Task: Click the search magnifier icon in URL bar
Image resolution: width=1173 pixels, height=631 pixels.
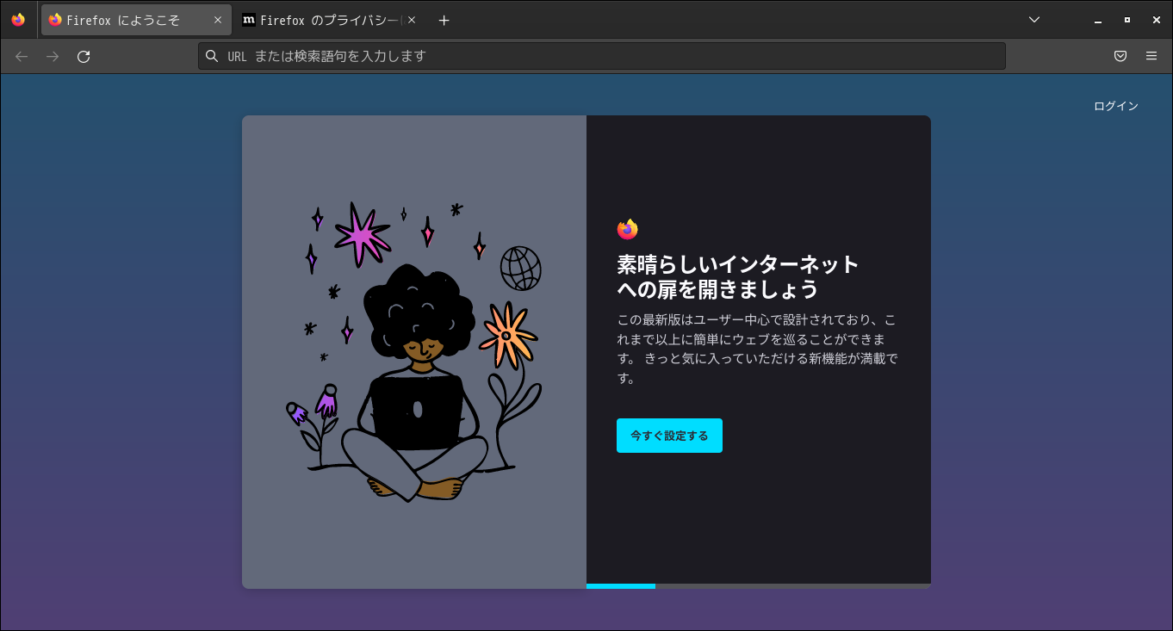Action: coord(212,56)
